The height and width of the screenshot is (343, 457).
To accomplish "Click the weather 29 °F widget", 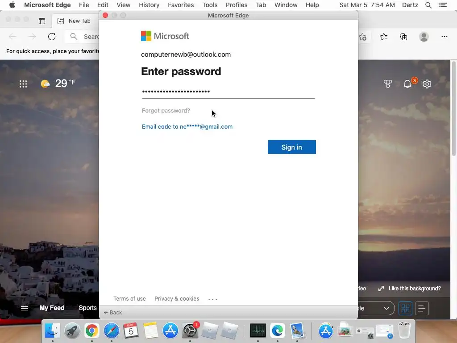I will tap(58, 84).
